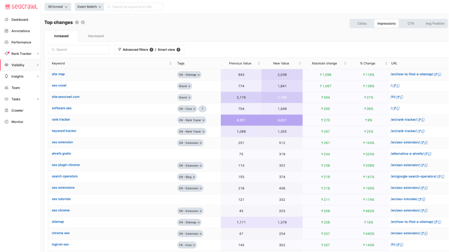
Task: Open the Crawler section
Action: 17,110
